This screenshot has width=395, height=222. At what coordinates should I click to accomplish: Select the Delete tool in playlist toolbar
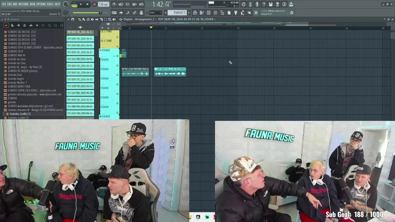click(x=88, y=19)
